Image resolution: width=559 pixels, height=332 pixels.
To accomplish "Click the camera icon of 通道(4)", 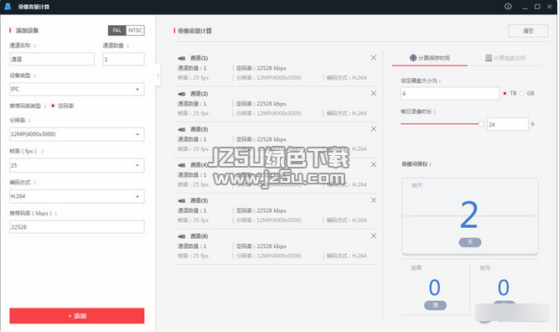I will coord(182,165).
